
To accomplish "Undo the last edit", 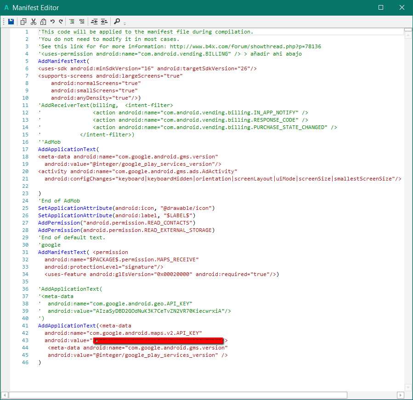I will coord(52,22).
